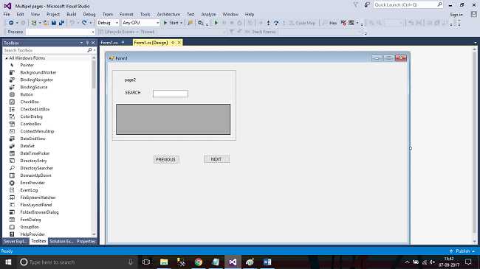Select the SEARCH text box on the form
The height and width of the screenshot is (269, 480).
171,94
